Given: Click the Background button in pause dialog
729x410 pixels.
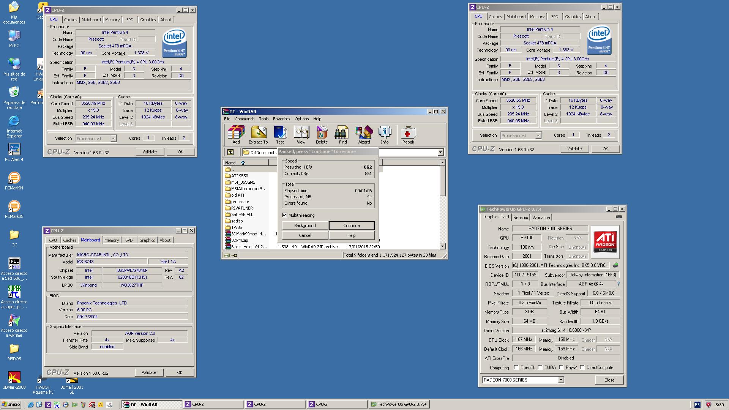Looking at the screenshot, I should [305, 225].
